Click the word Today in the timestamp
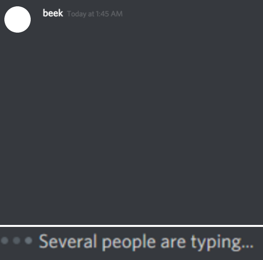Image resolution: width=263 pixels, height=260 pixels. [76, 14]
